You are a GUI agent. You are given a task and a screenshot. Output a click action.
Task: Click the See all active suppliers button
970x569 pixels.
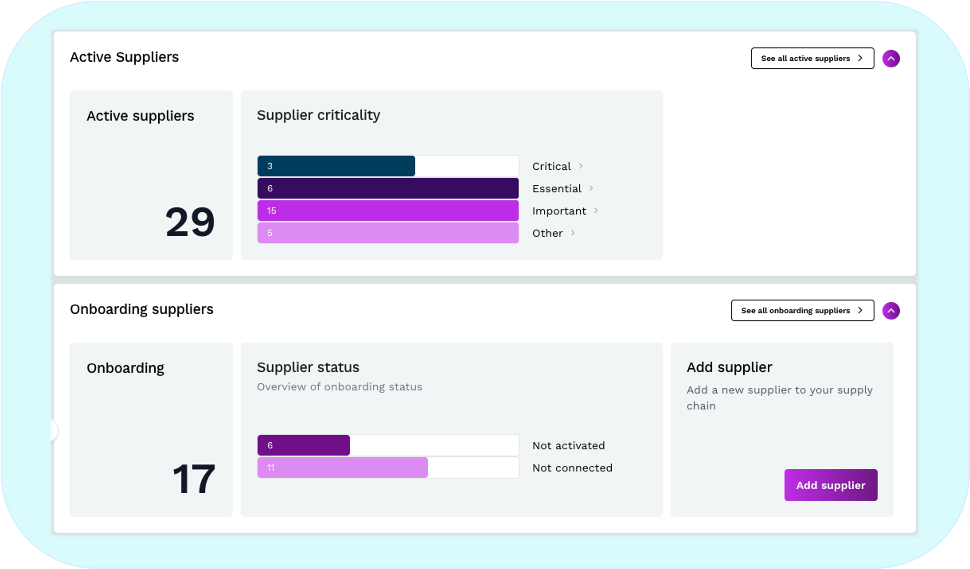[812, 59]
